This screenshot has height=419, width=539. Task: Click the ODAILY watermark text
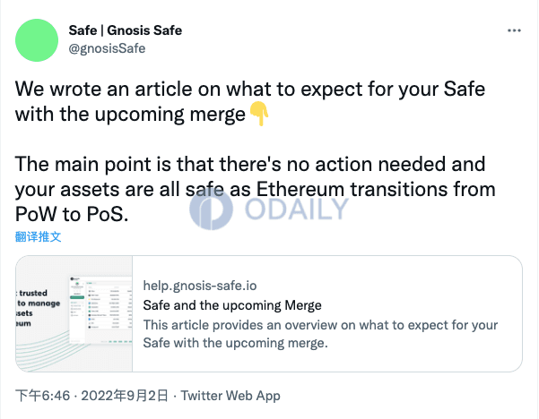tap(297, 209)
